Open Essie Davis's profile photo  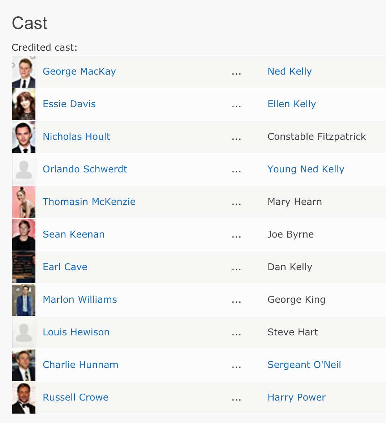point(23,104)
